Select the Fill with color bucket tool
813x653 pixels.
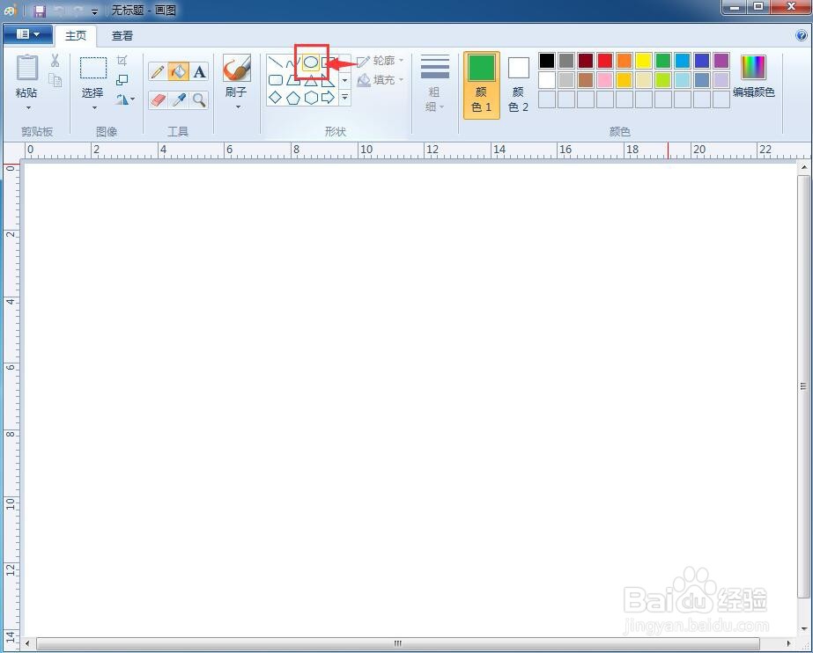coord(178,71)
